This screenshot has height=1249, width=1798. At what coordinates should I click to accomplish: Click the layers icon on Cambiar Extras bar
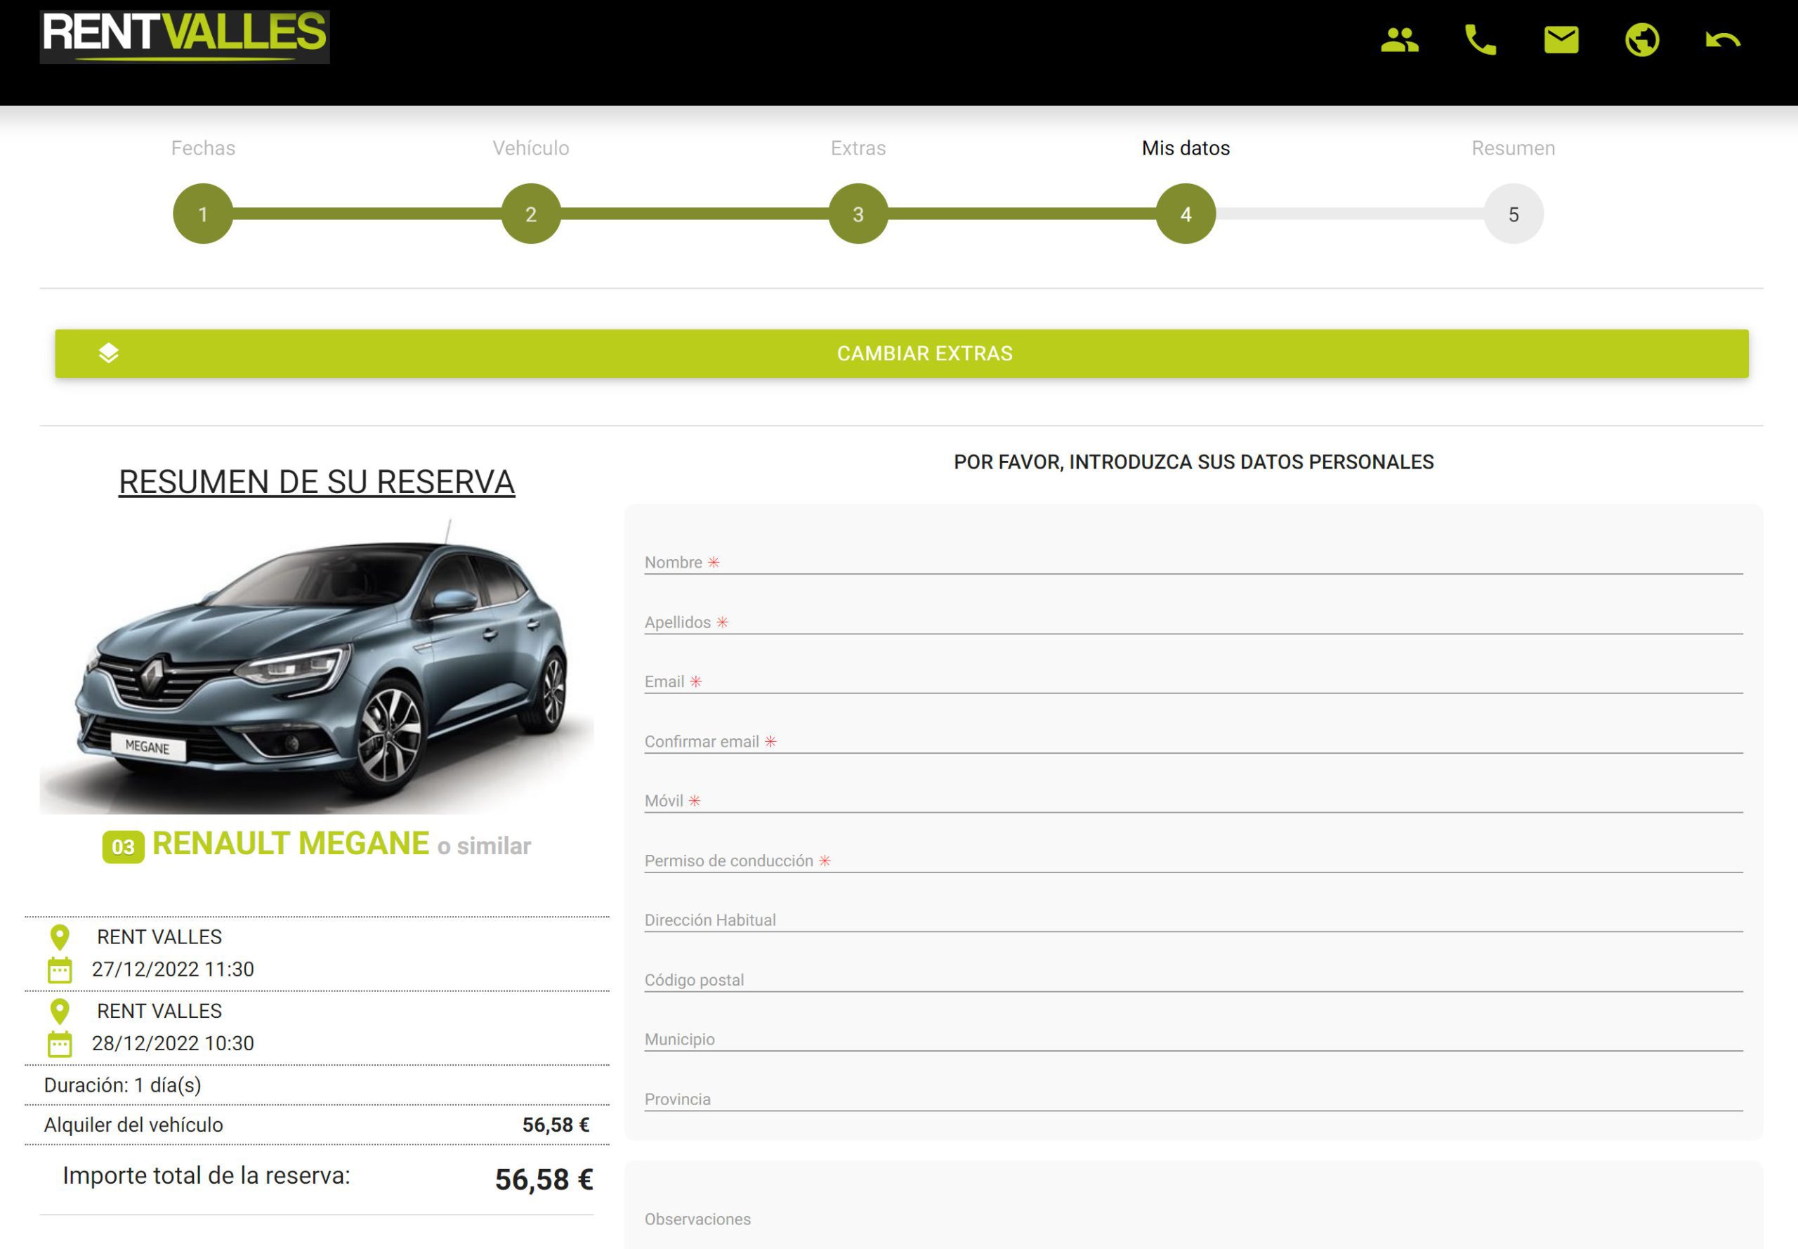pyautogui.click(x=109, y=353)
